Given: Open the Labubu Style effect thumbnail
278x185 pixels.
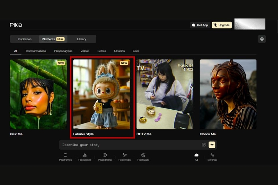Looking at the screenshot, I should pos(101,94).
